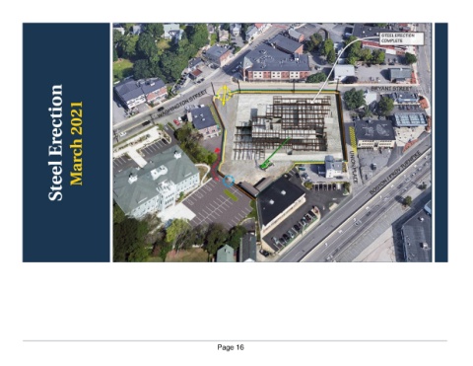
Task: Click the white house at the site corner
Action: click(334, 167)
